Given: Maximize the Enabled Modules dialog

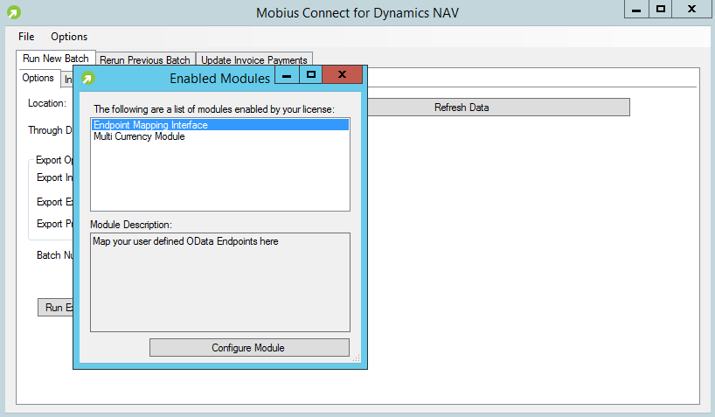Looking at the screenshot, I should pos(311,74).
